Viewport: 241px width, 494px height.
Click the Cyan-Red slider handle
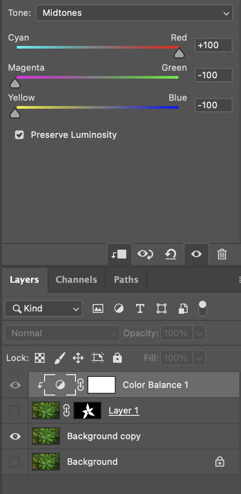(x=179, y=53)
